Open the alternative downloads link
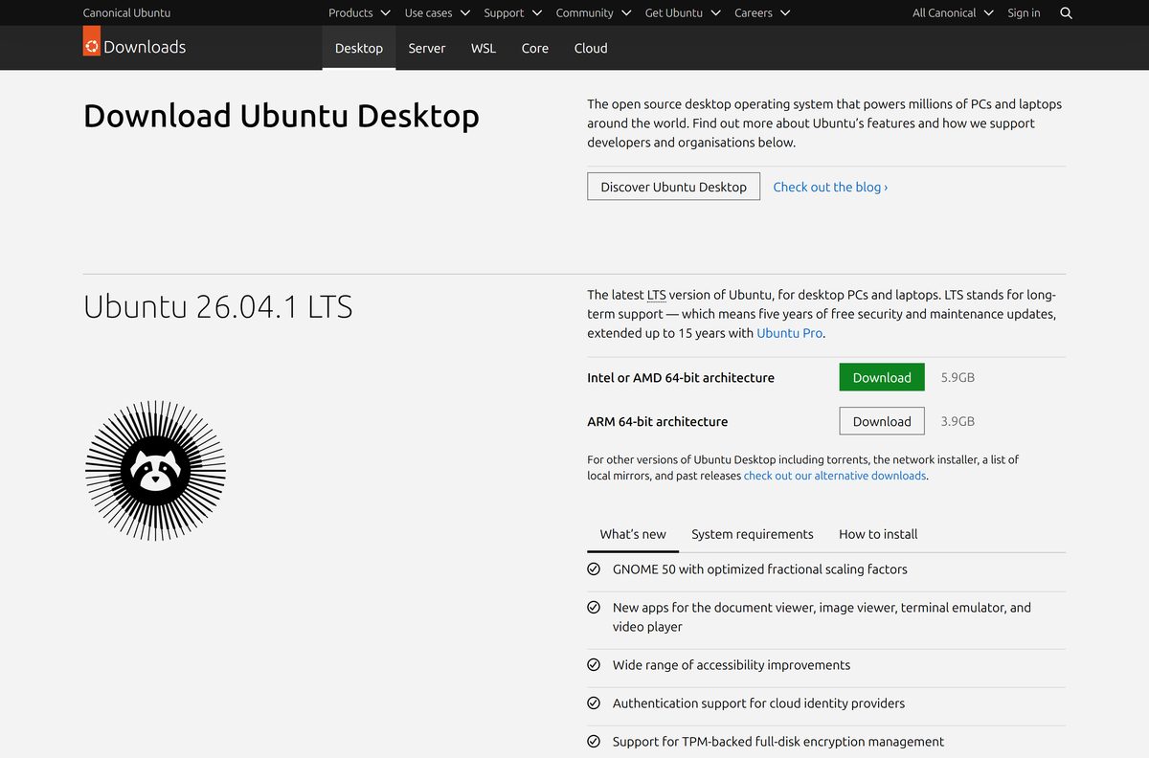The height and width of the screenshot is (758, 1149). 835,476
